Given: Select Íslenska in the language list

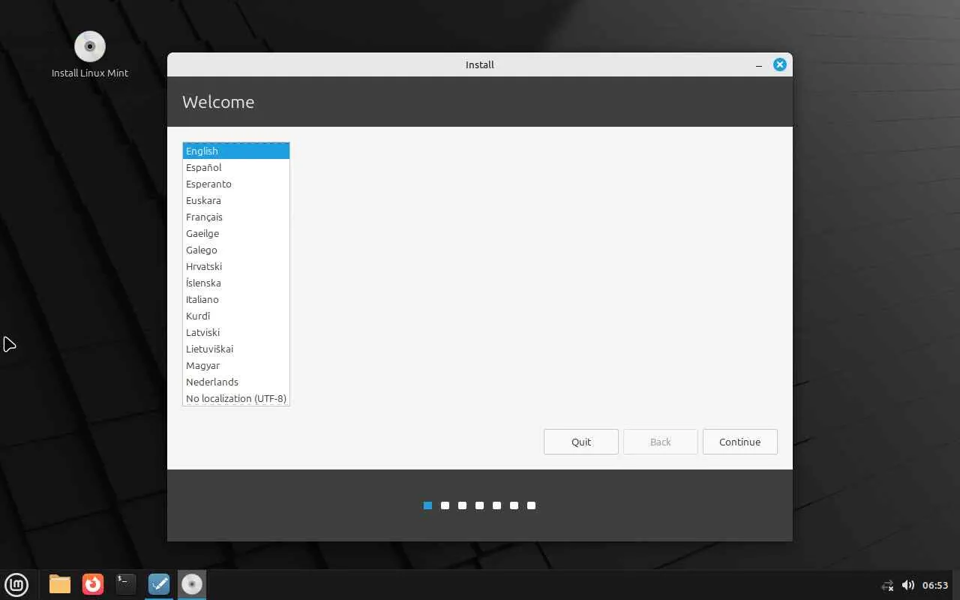Looking at the screenshot, I should click(x=236, y=283).
